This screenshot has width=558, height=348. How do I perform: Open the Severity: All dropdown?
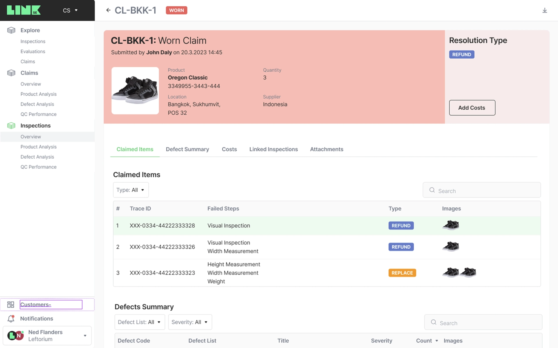click(190, 322)
